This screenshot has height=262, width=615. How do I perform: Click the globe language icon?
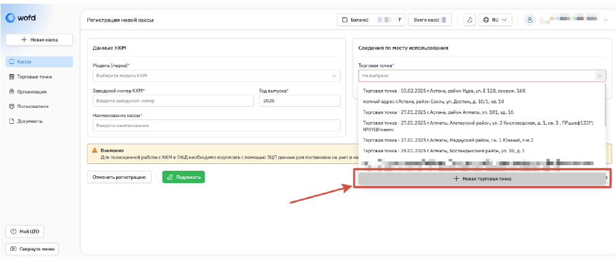[x=486, y=20]
